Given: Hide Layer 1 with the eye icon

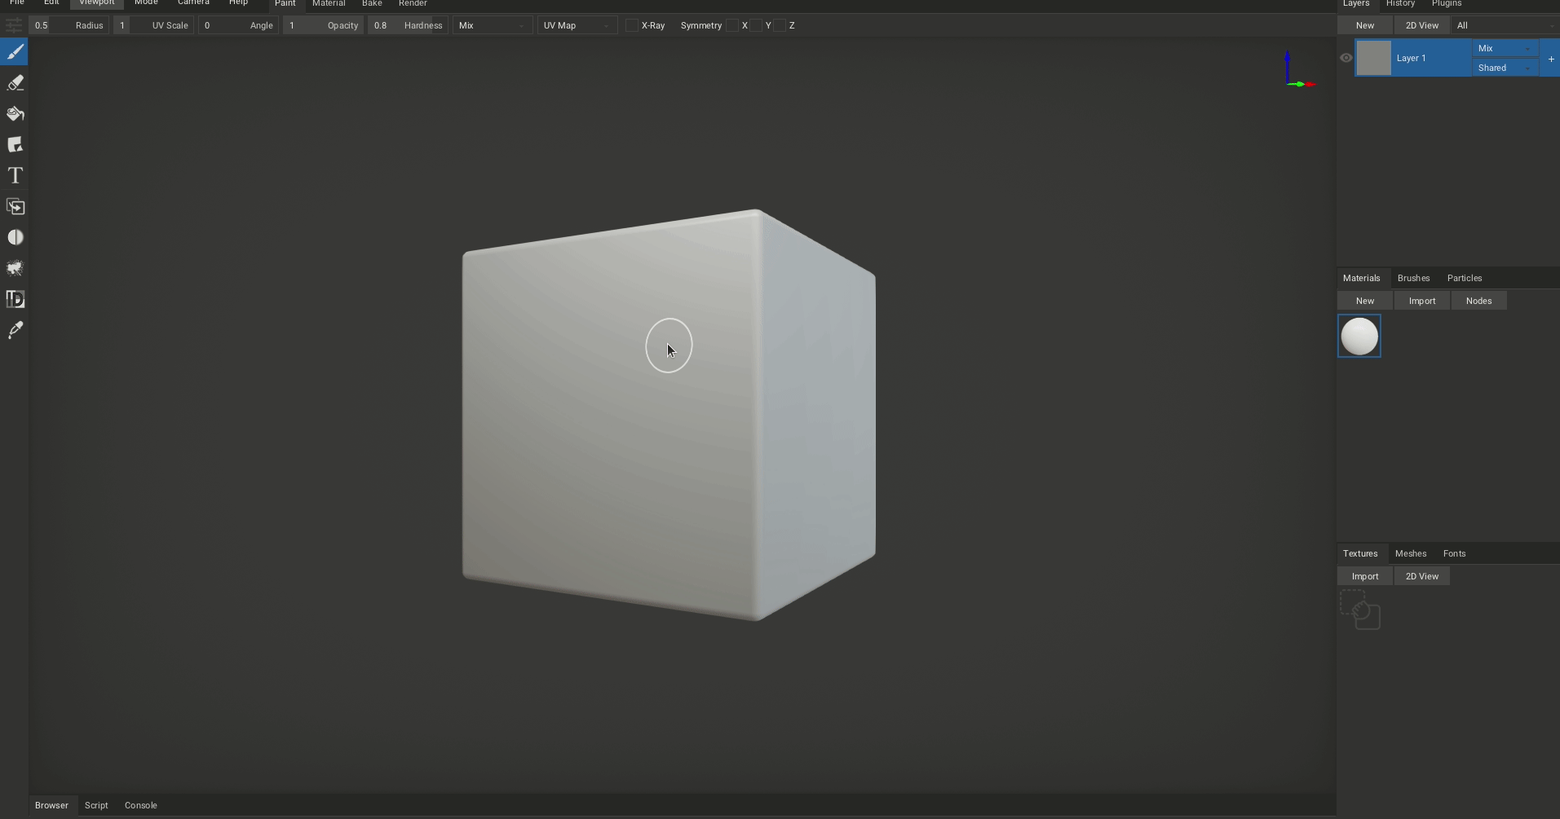Looking at the screenshot, I should pos(1346,58).
